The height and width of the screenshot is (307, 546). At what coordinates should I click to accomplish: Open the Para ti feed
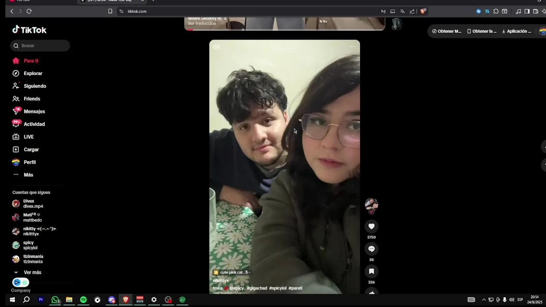coord(25,61)
